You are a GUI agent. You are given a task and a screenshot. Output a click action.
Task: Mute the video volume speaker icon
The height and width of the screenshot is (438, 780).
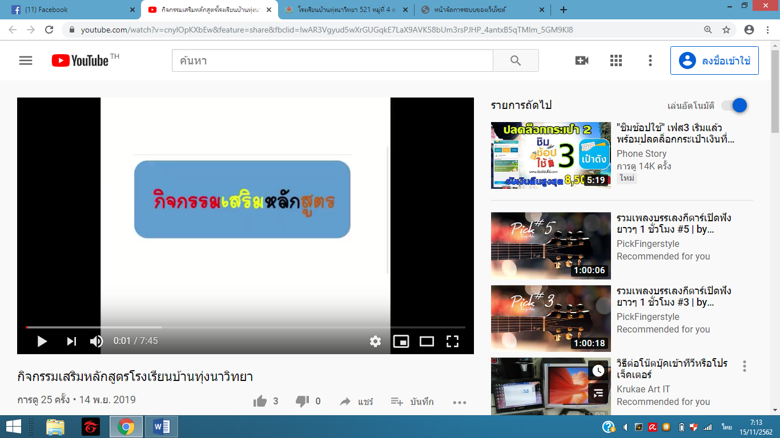click(97, 341)
